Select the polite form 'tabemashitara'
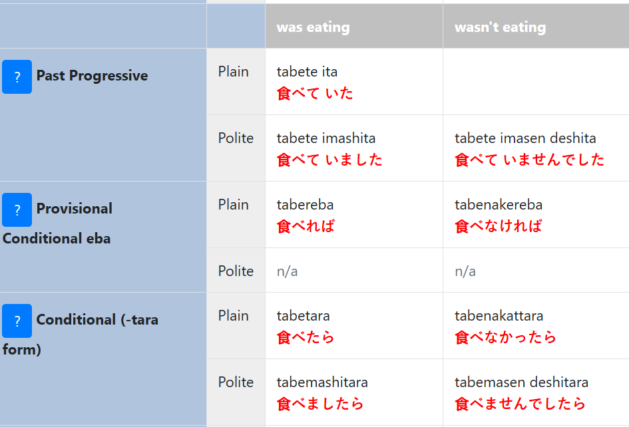The height and width of the screenshot is (427, 629). 322,382
